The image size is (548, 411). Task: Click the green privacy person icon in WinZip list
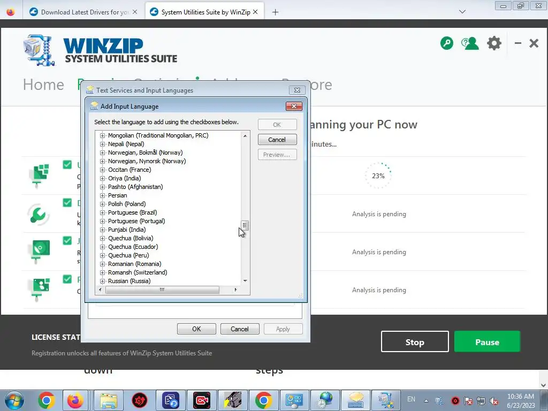(41, 288)
